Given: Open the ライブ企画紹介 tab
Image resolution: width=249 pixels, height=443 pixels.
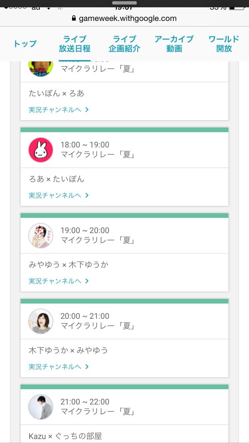Looking at the screenshot, I should [x=124, y=44].
